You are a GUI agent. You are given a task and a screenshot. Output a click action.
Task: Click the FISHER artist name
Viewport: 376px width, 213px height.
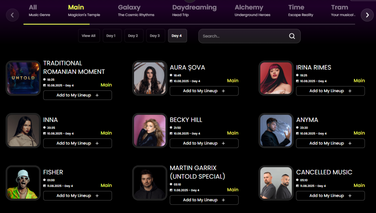click(x=53, y=172)
